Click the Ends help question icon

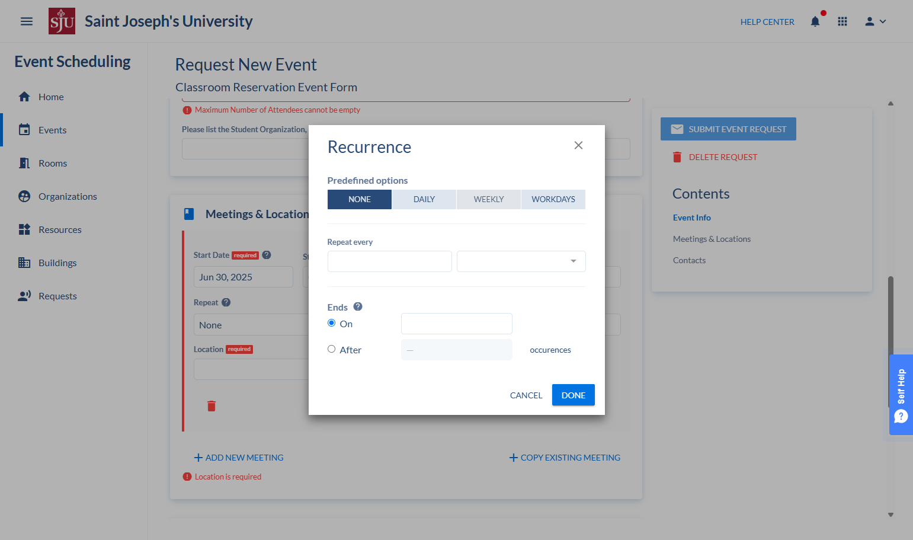[358, 306]
